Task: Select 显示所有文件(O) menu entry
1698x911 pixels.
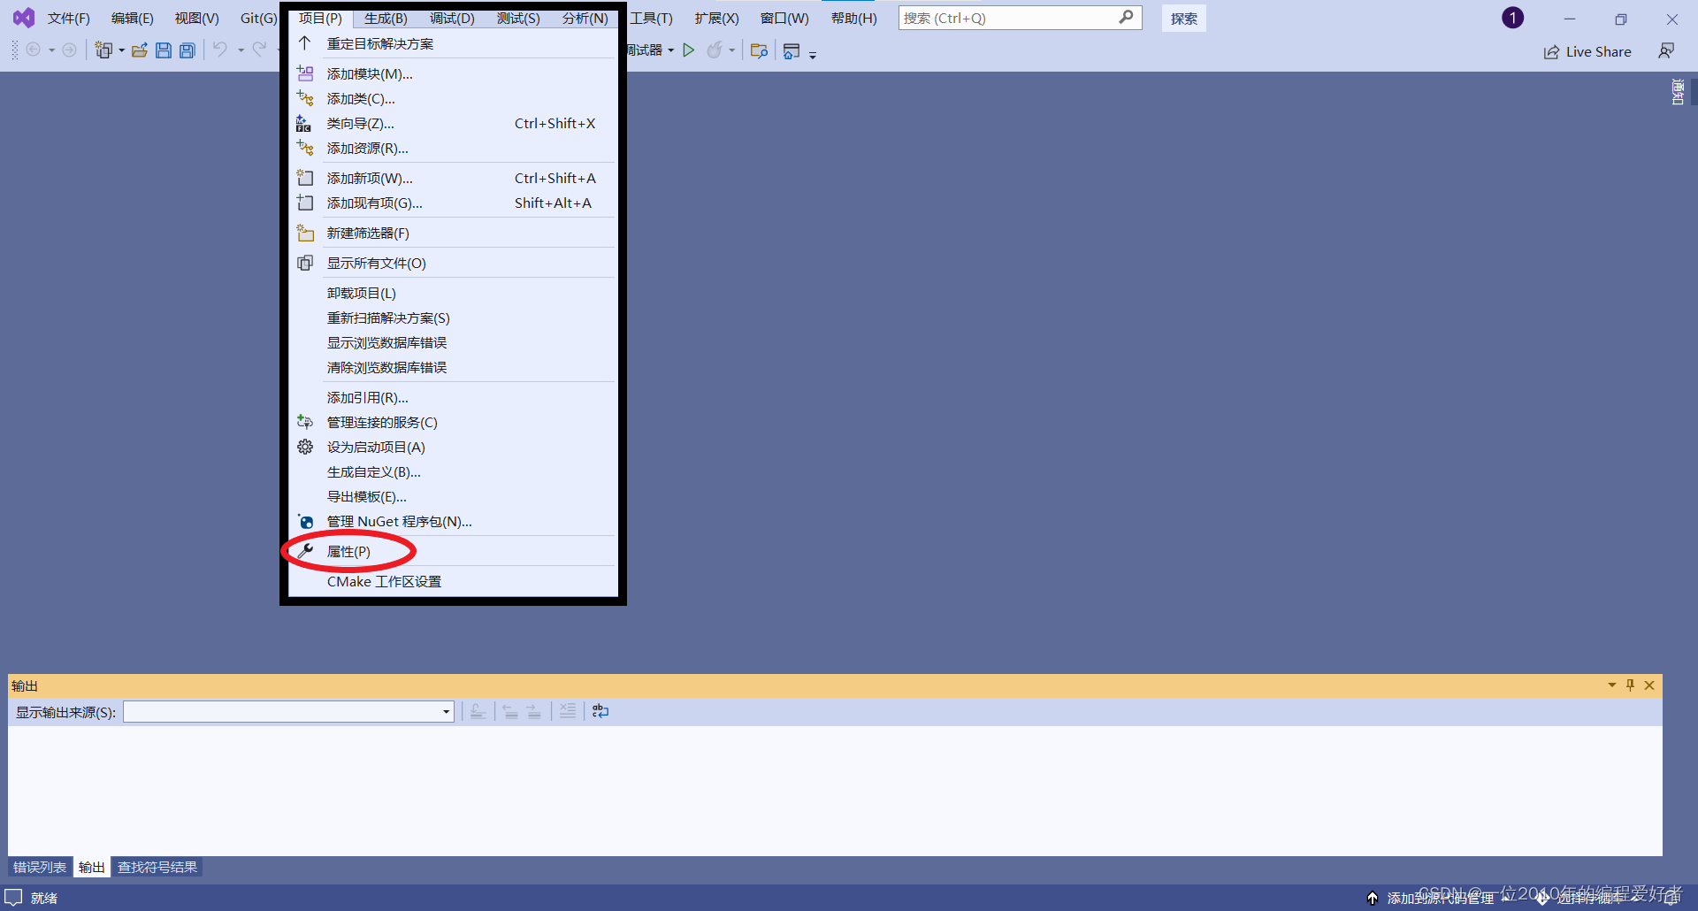Action: 453,263
